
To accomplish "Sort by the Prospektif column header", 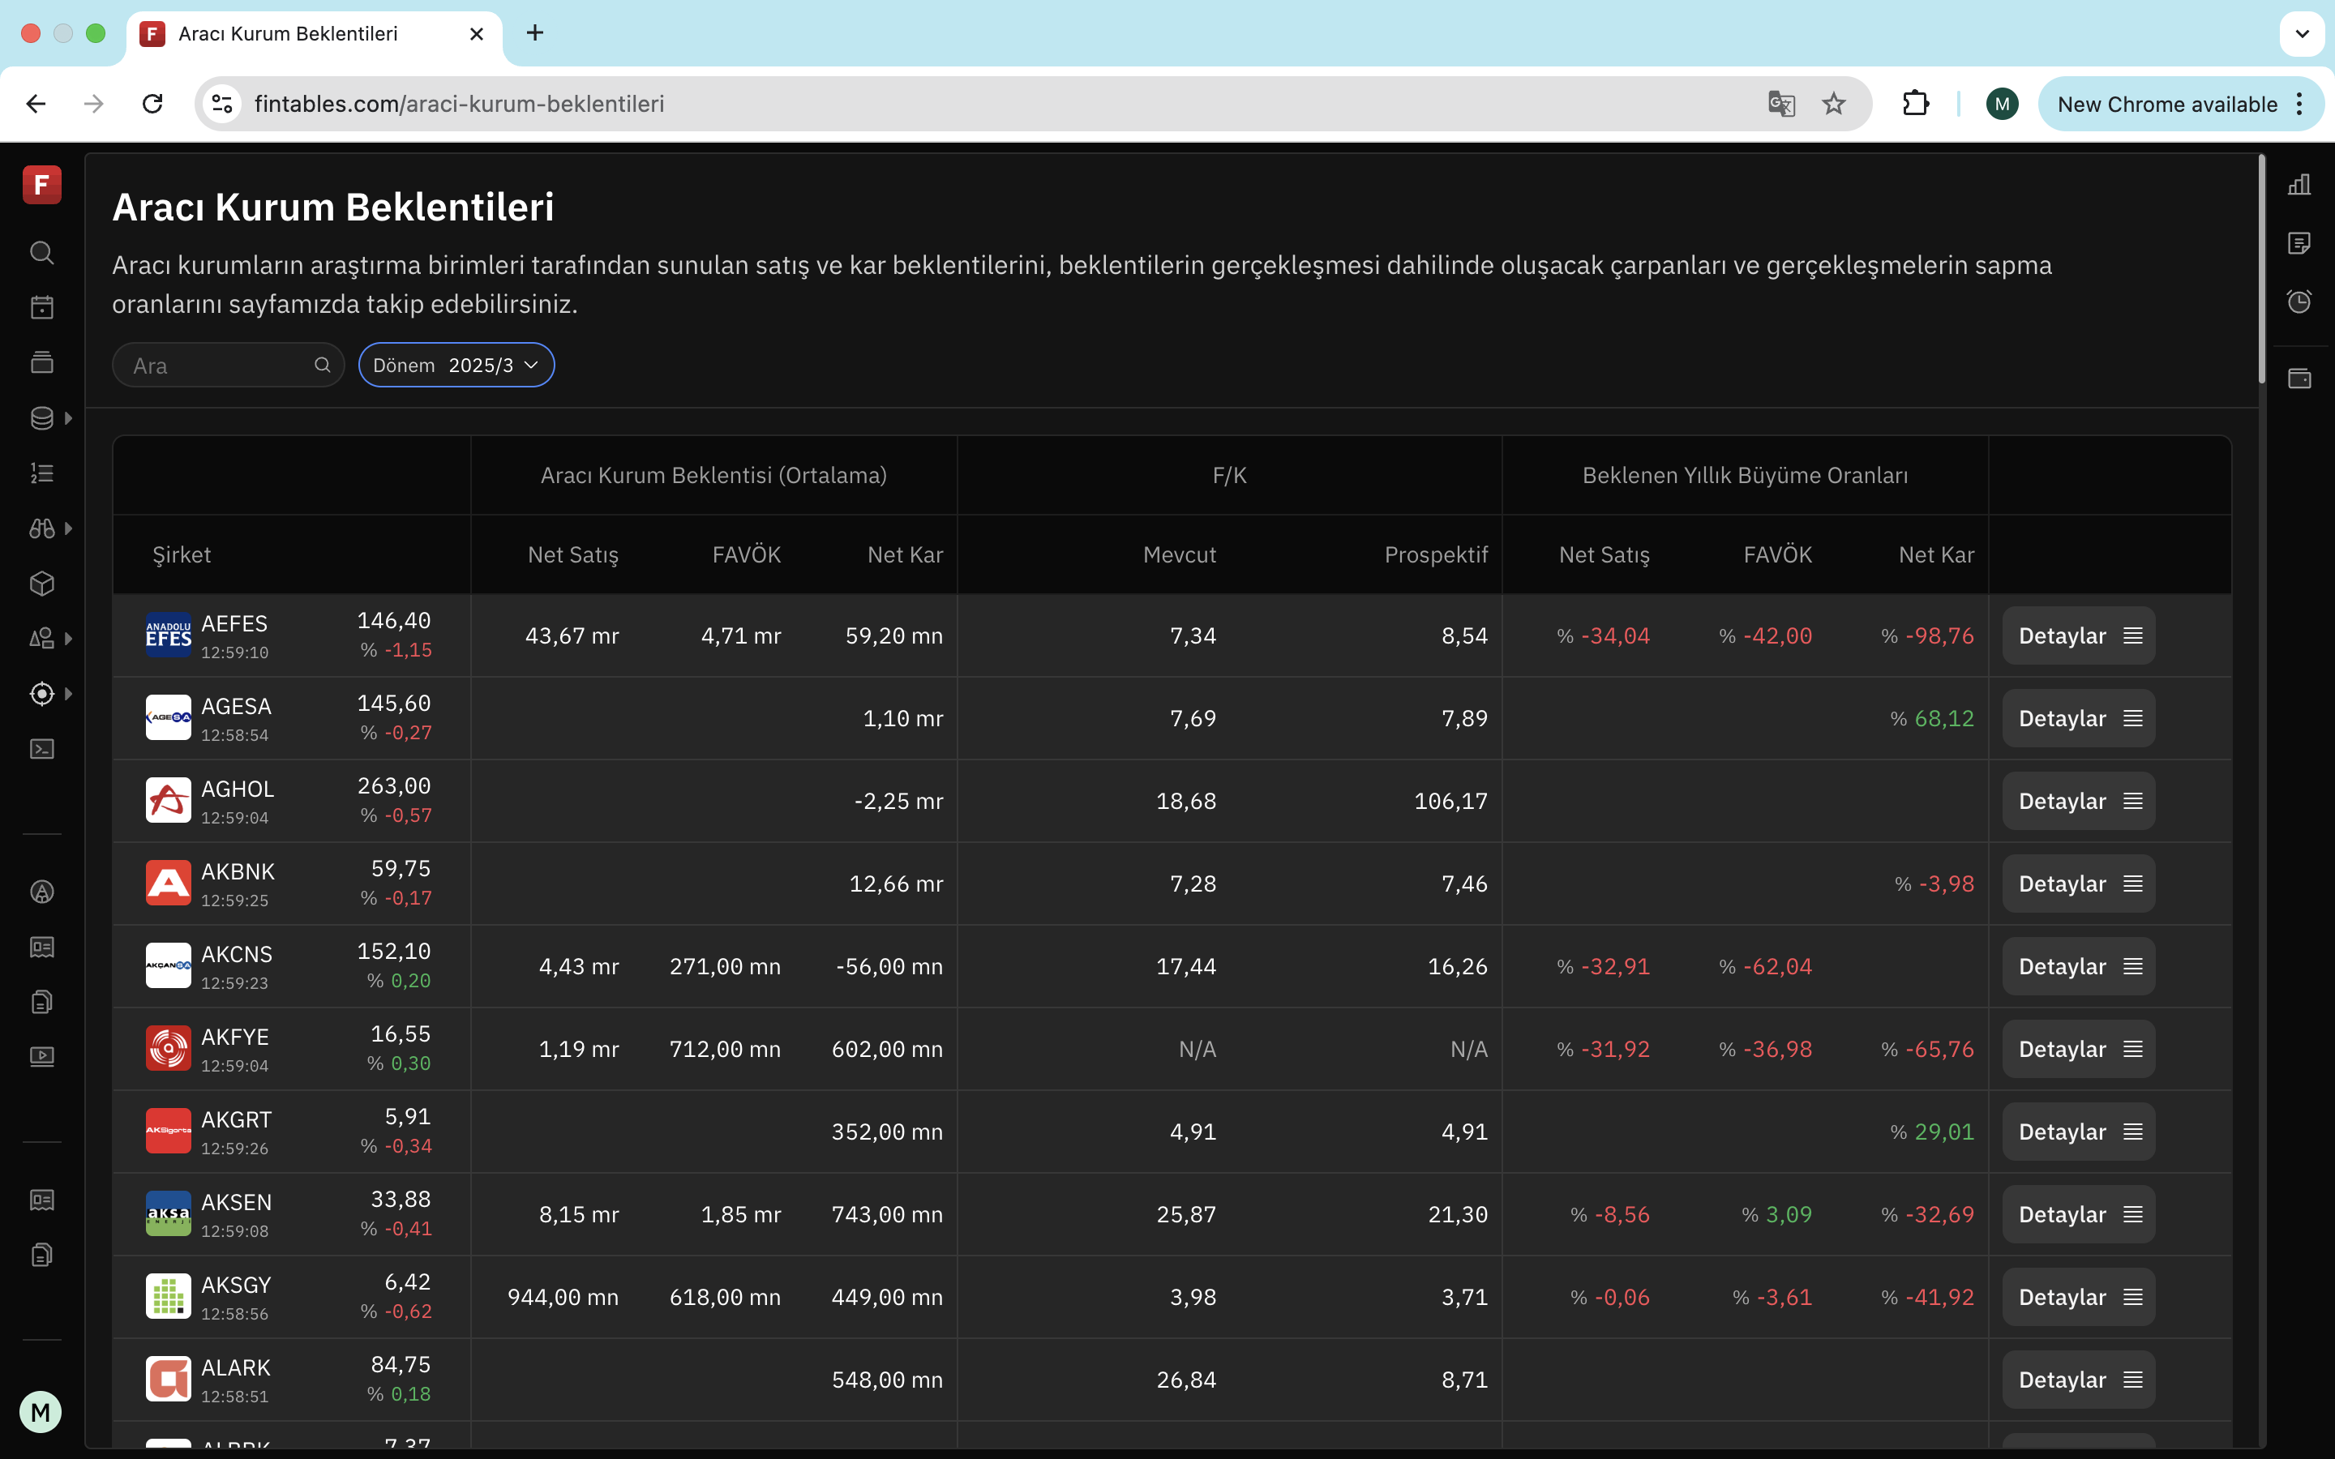I will click(x=1436, y=555).
